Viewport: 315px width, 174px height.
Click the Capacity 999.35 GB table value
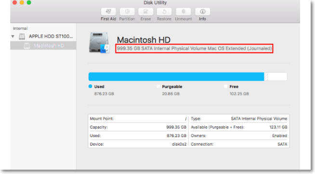176,127
